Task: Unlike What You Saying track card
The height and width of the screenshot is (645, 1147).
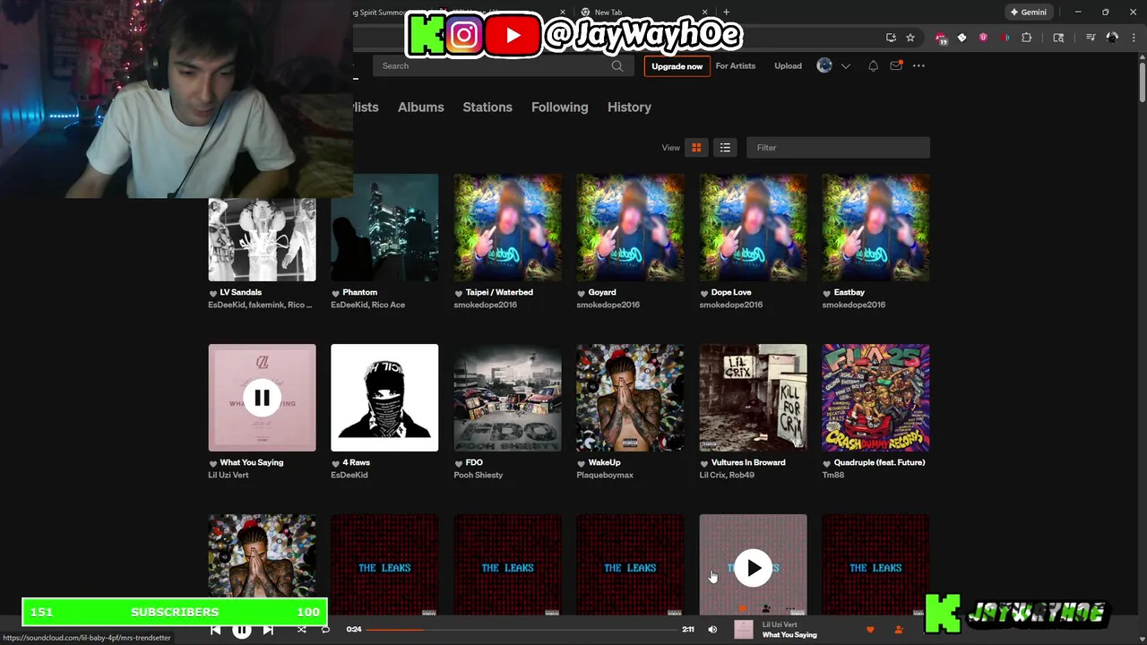Action: pyautogui.click(x=213, y=463)
